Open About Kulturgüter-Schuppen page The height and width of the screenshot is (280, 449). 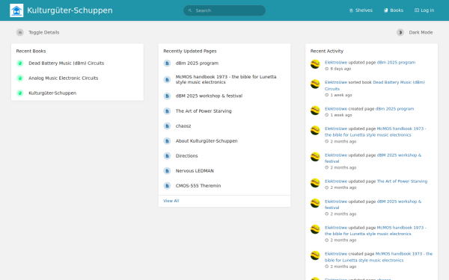(x=207, y=141)
